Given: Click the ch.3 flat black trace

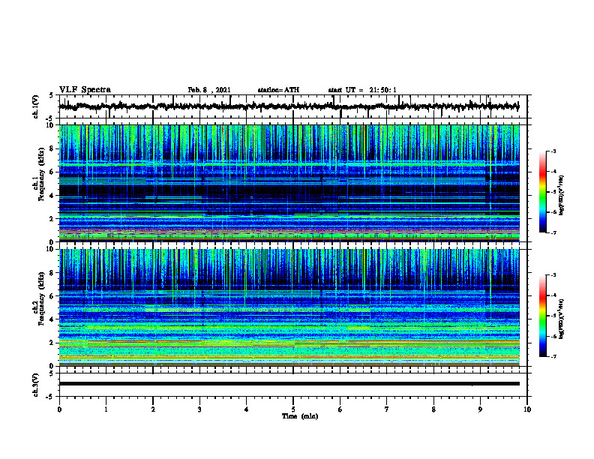Looking at the screenshot, I should [289, 384].
